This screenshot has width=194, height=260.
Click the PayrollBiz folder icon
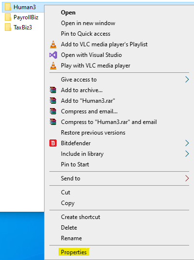(x=8, y=17)
